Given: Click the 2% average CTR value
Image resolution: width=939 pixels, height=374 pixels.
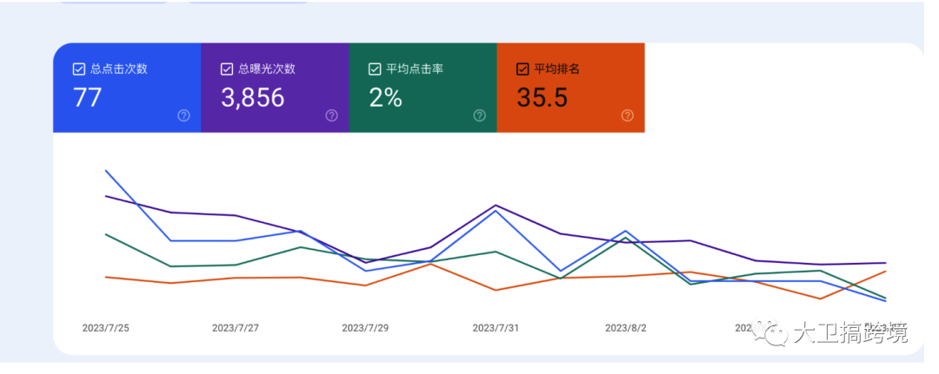Looking at the screenshot, I should (x=385, y=97).
